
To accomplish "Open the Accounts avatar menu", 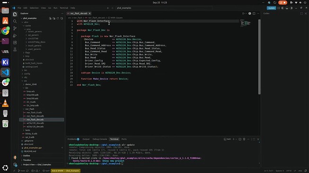I will pyautogui.click(x=15, y=157).
